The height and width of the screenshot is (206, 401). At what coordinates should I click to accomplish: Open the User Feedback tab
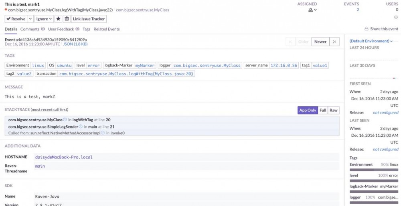(64, 29)
